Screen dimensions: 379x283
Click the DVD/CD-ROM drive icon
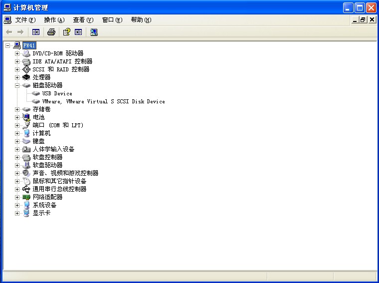26,53
